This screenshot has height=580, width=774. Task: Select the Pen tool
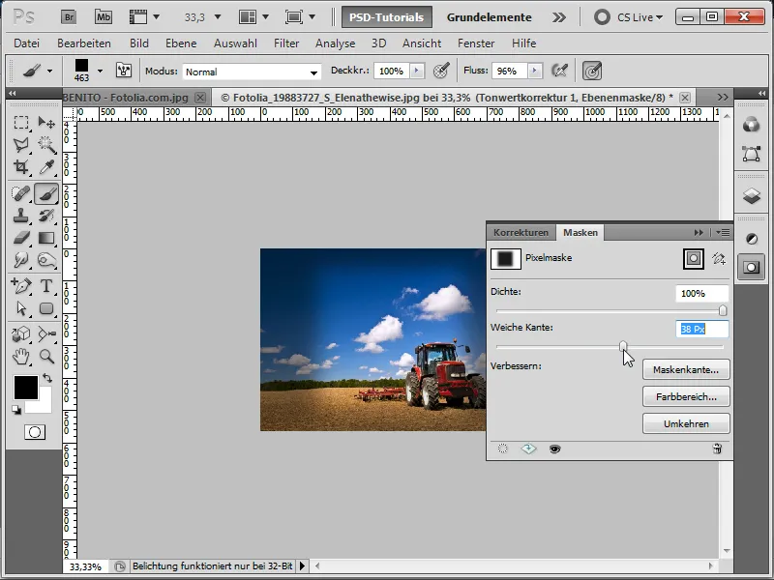click(20, 286)
